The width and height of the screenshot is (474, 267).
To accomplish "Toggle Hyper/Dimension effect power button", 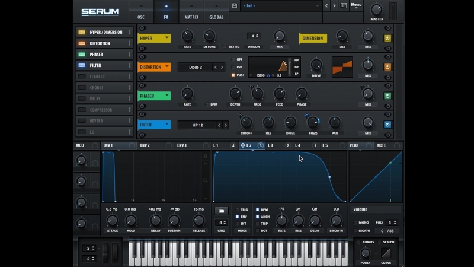I will tap(387, 39).
